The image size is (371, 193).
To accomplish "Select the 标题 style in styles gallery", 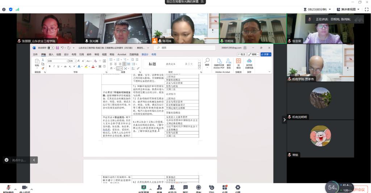I will 153,64.
